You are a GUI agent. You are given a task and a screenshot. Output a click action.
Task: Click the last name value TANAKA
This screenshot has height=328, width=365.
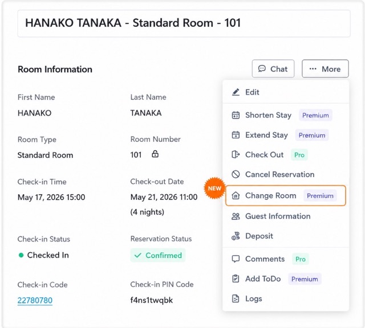pos(146,113)
